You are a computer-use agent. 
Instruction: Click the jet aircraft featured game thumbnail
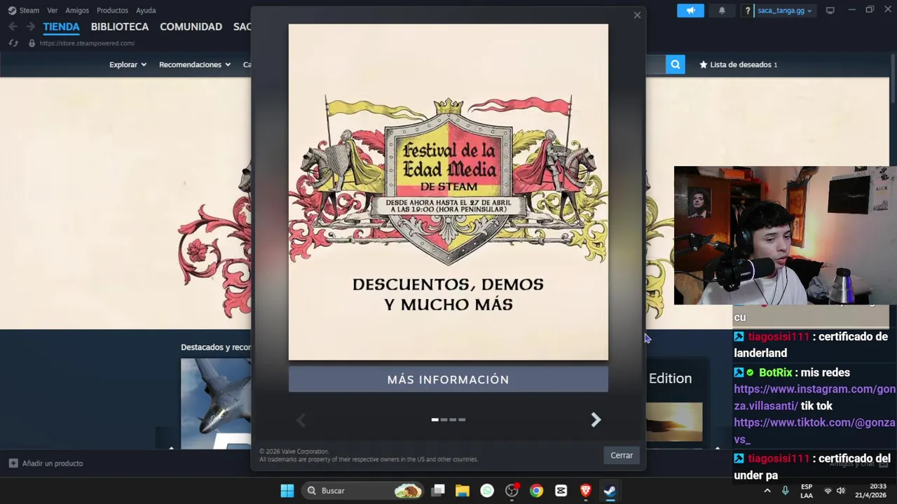pos(216,404)
